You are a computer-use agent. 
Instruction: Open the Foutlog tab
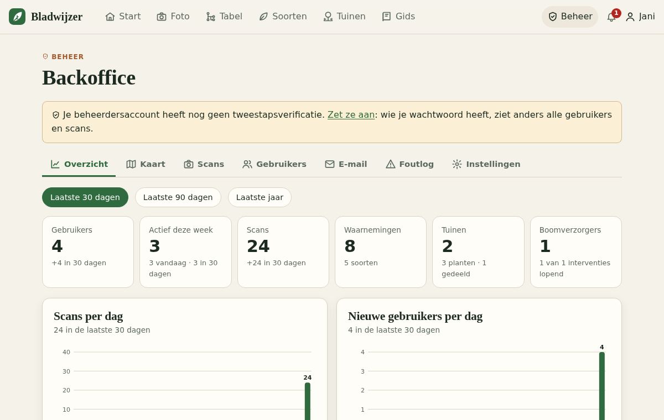click(409, 164)
